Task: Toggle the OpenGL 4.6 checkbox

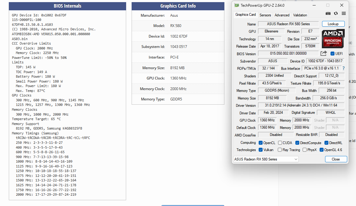Action: point(321,150)
